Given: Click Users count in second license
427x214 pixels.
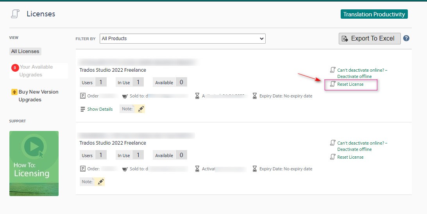Looking at the screenshot, I should (x=101, y=155).
